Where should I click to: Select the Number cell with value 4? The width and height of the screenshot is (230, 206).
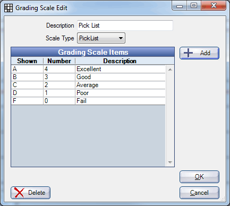pos(59,69)
